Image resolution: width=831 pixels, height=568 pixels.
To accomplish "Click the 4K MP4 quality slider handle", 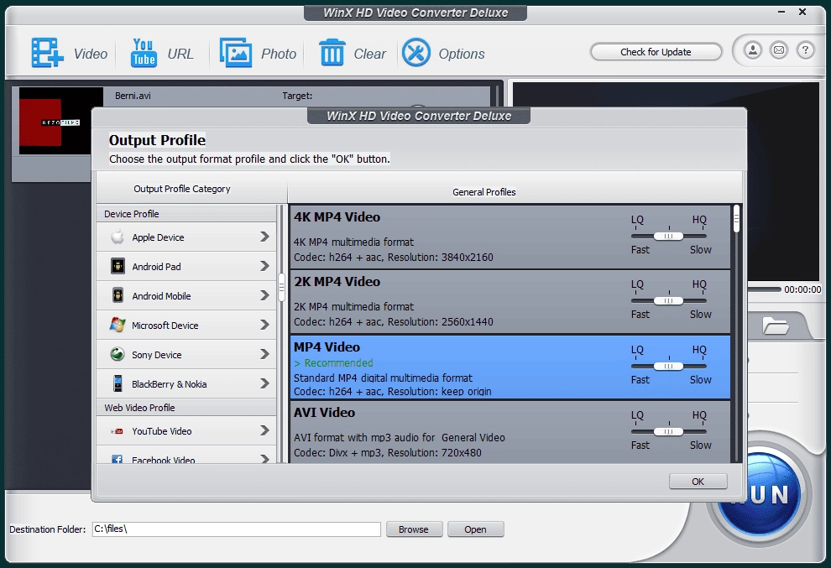I will pyautogui.click(x=668, y=237).
